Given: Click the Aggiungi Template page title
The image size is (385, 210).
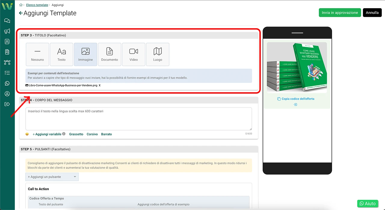Looking at the screenshot, I should click(x=50, y=13).
